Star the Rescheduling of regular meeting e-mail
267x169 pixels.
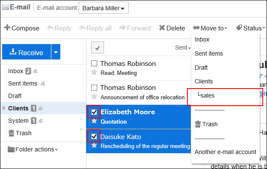coord(94,145)
